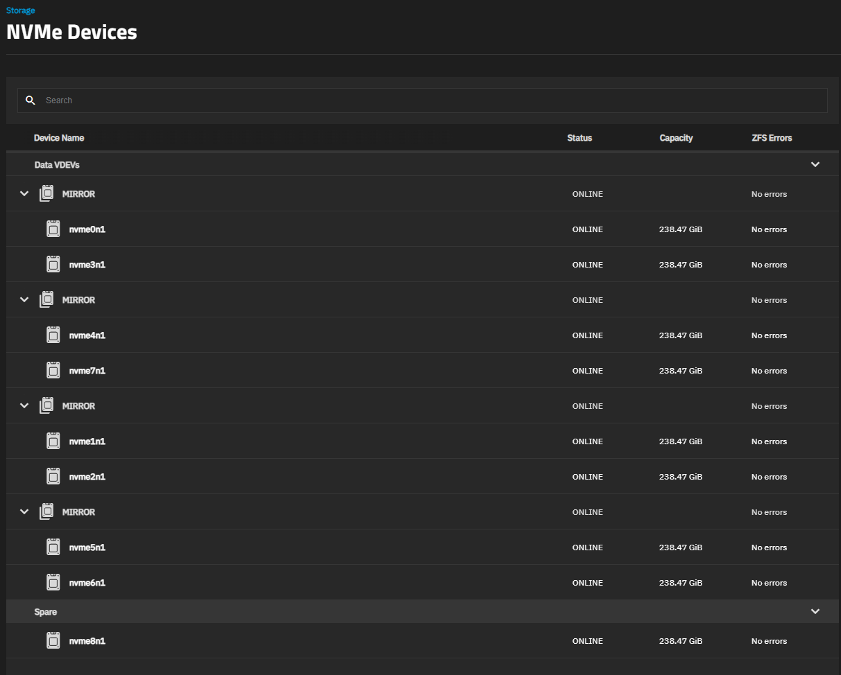841x675 pixels.
Task: Click the mirror icon above nvme5n1
Action: point(46,511)
